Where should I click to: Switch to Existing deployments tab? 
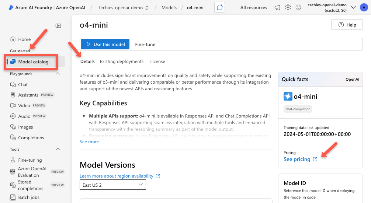(122, 62)
